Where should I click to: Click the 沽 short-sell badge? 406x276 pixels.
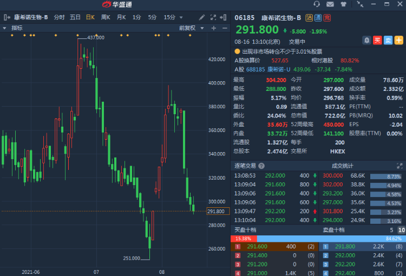(309, 18)
